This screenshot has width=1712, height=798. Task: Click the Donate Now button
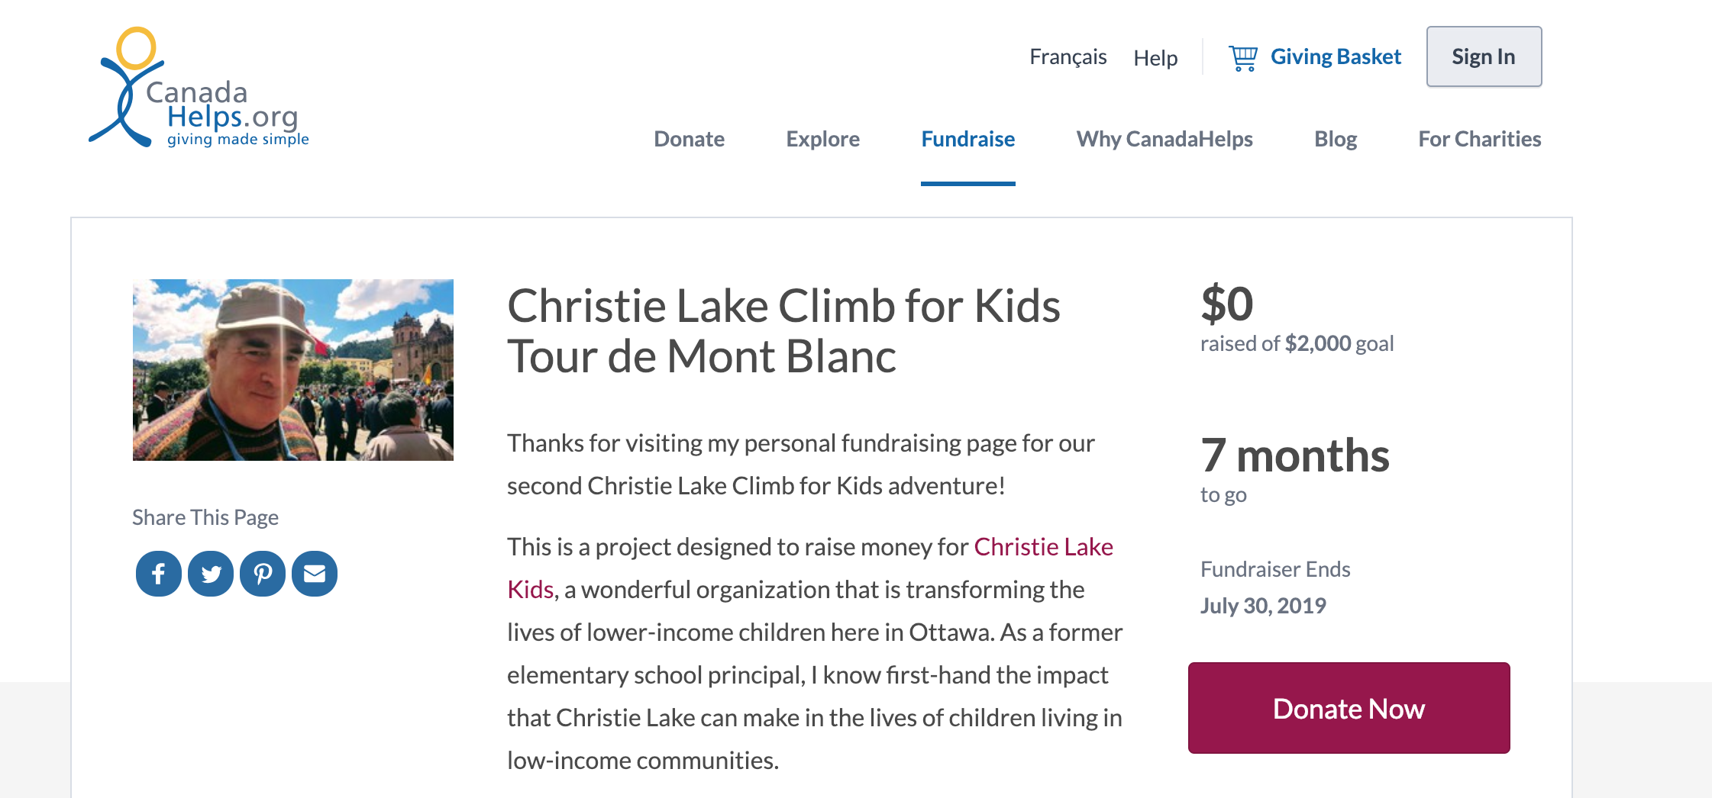(1349, 708)
